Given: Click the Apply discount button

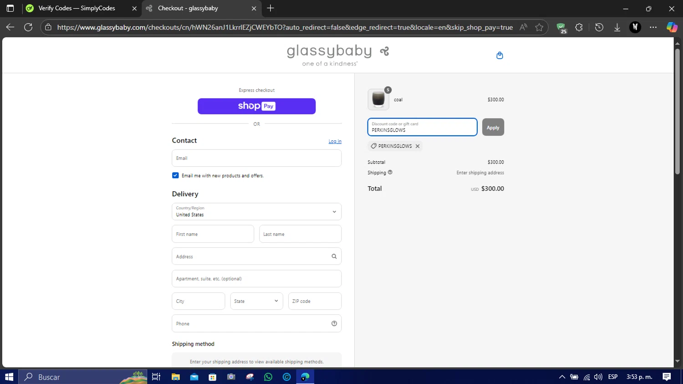Looking at the screenshot, I should point(493,127).
